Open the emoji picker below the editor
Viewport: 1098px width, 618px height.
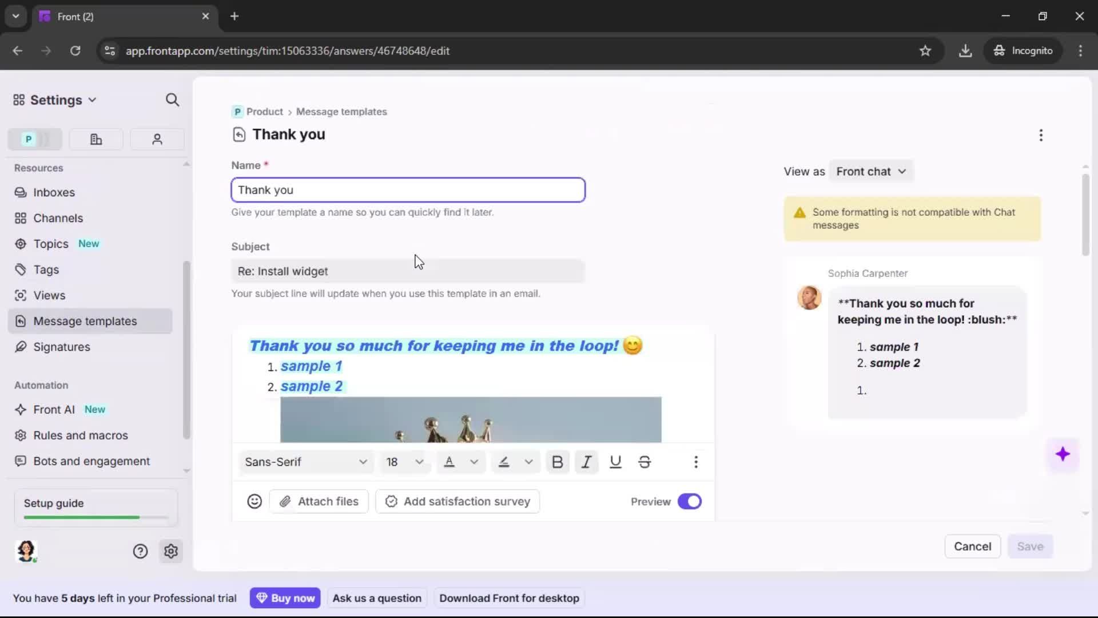pos(254,501)
